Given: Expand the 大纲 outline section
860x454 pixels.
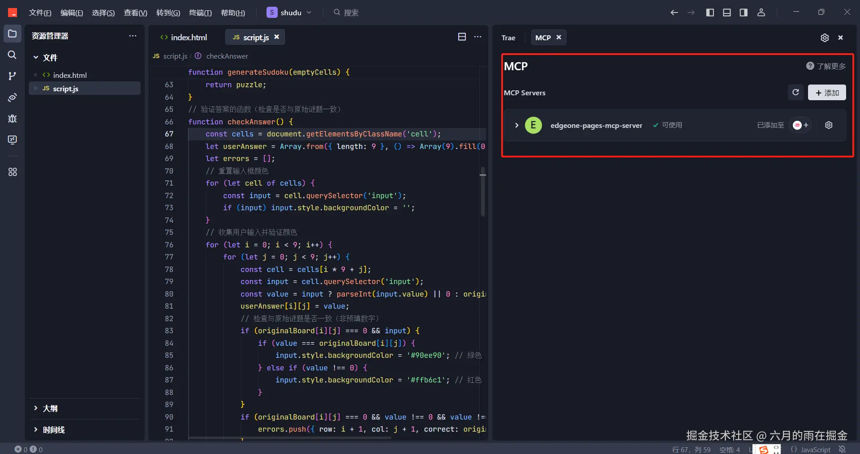Looking at the screenshot, I should (50, 408).
